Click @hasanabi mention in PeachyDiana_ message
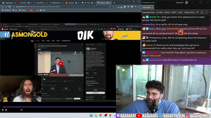This screenshot has width=211, height=118. pos(155,56)
